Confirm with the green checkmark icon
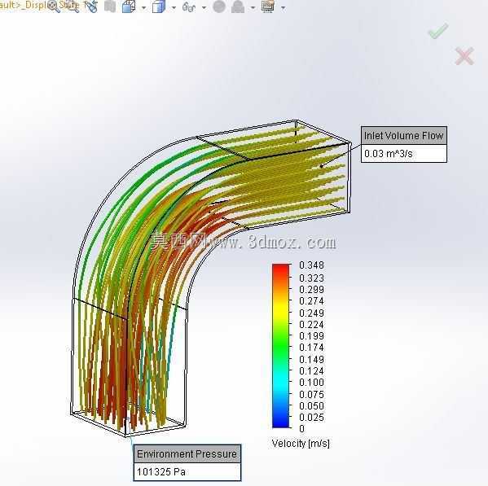This screenshot has width=488, height=486. (438, 31)
